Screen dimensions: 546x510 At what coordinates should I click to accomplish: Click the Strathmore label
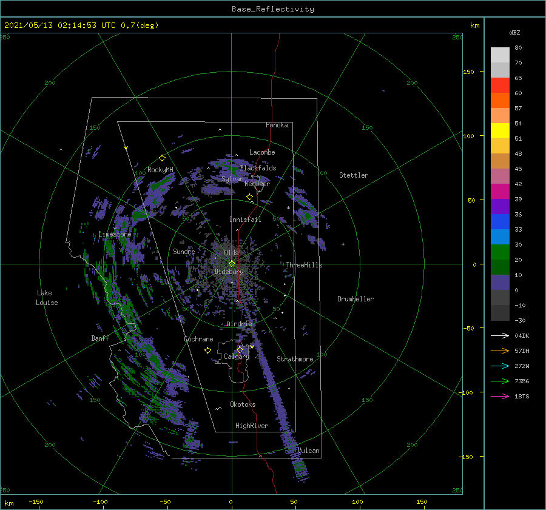(295, 359)
